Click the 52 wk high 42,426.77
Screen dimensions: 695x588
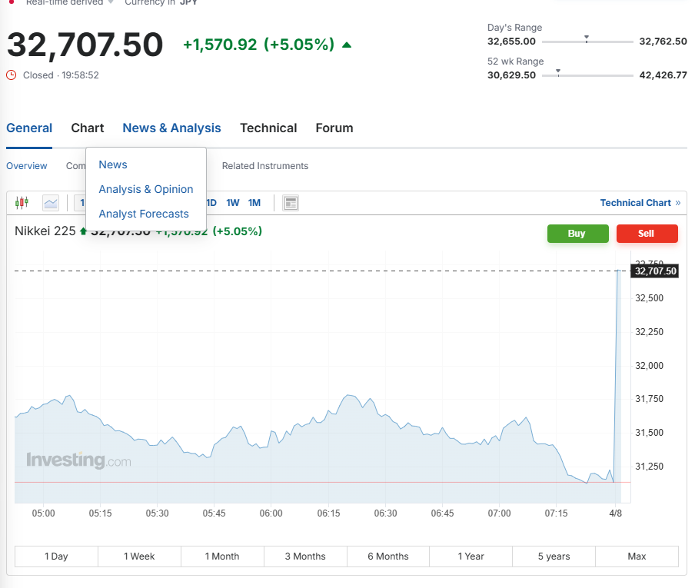(x=663, y=75)
